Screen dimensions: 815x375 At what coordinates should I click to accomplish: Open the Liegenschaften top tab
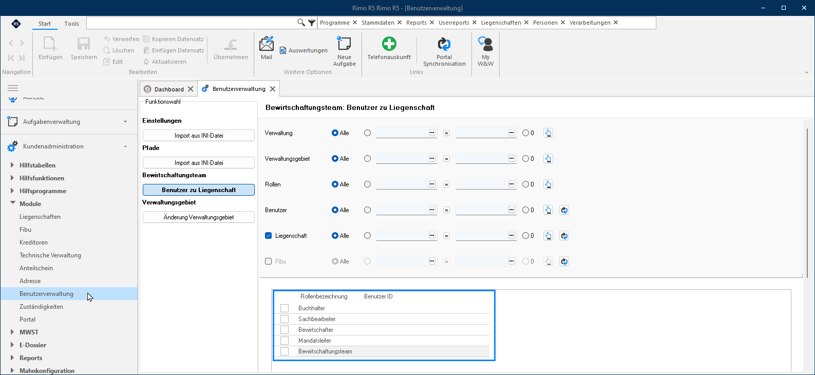pyautogui.click(x=501, y=23)
